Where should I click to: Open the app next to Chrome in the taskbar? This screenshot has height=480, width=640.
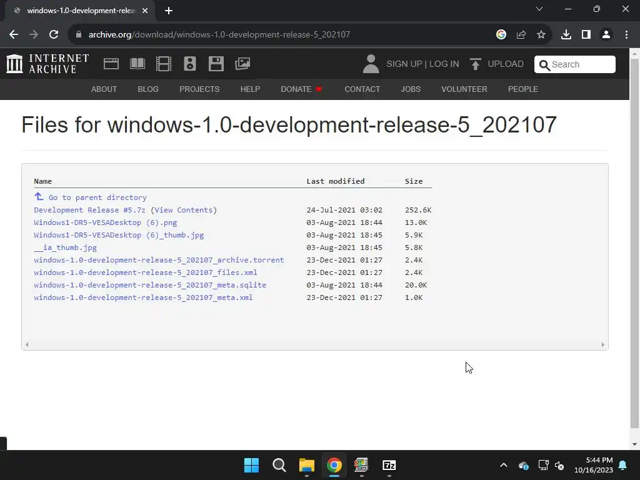[x=361, y=465]
